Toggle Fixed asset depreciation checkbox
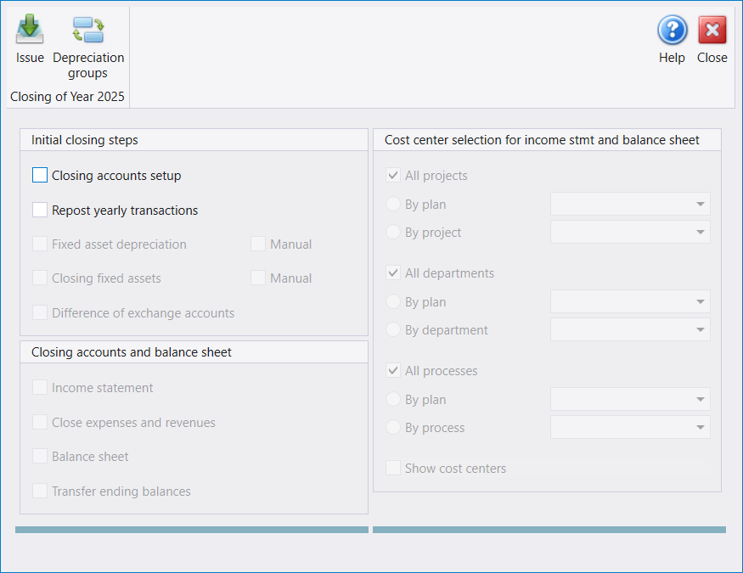This screenshot has width=743, height=573. click(x=40, y=244)
